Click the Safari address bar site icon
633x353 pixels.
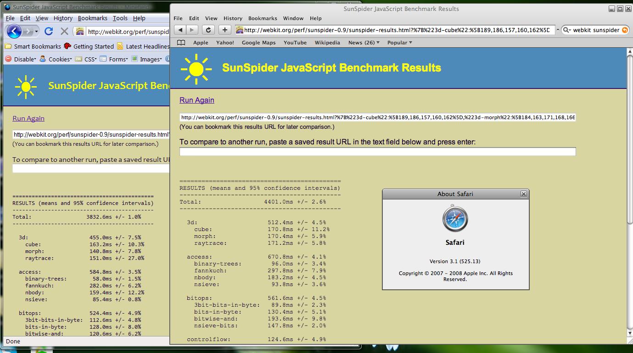coord(239,30)
